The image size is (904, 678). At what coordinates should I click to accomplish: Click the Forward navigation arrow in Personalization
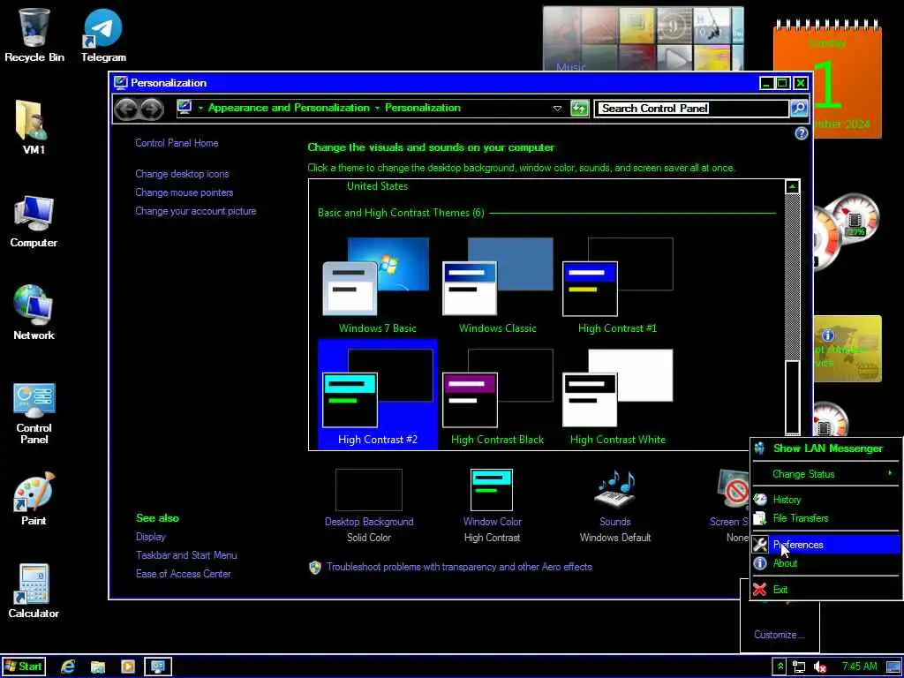point(152,109)
